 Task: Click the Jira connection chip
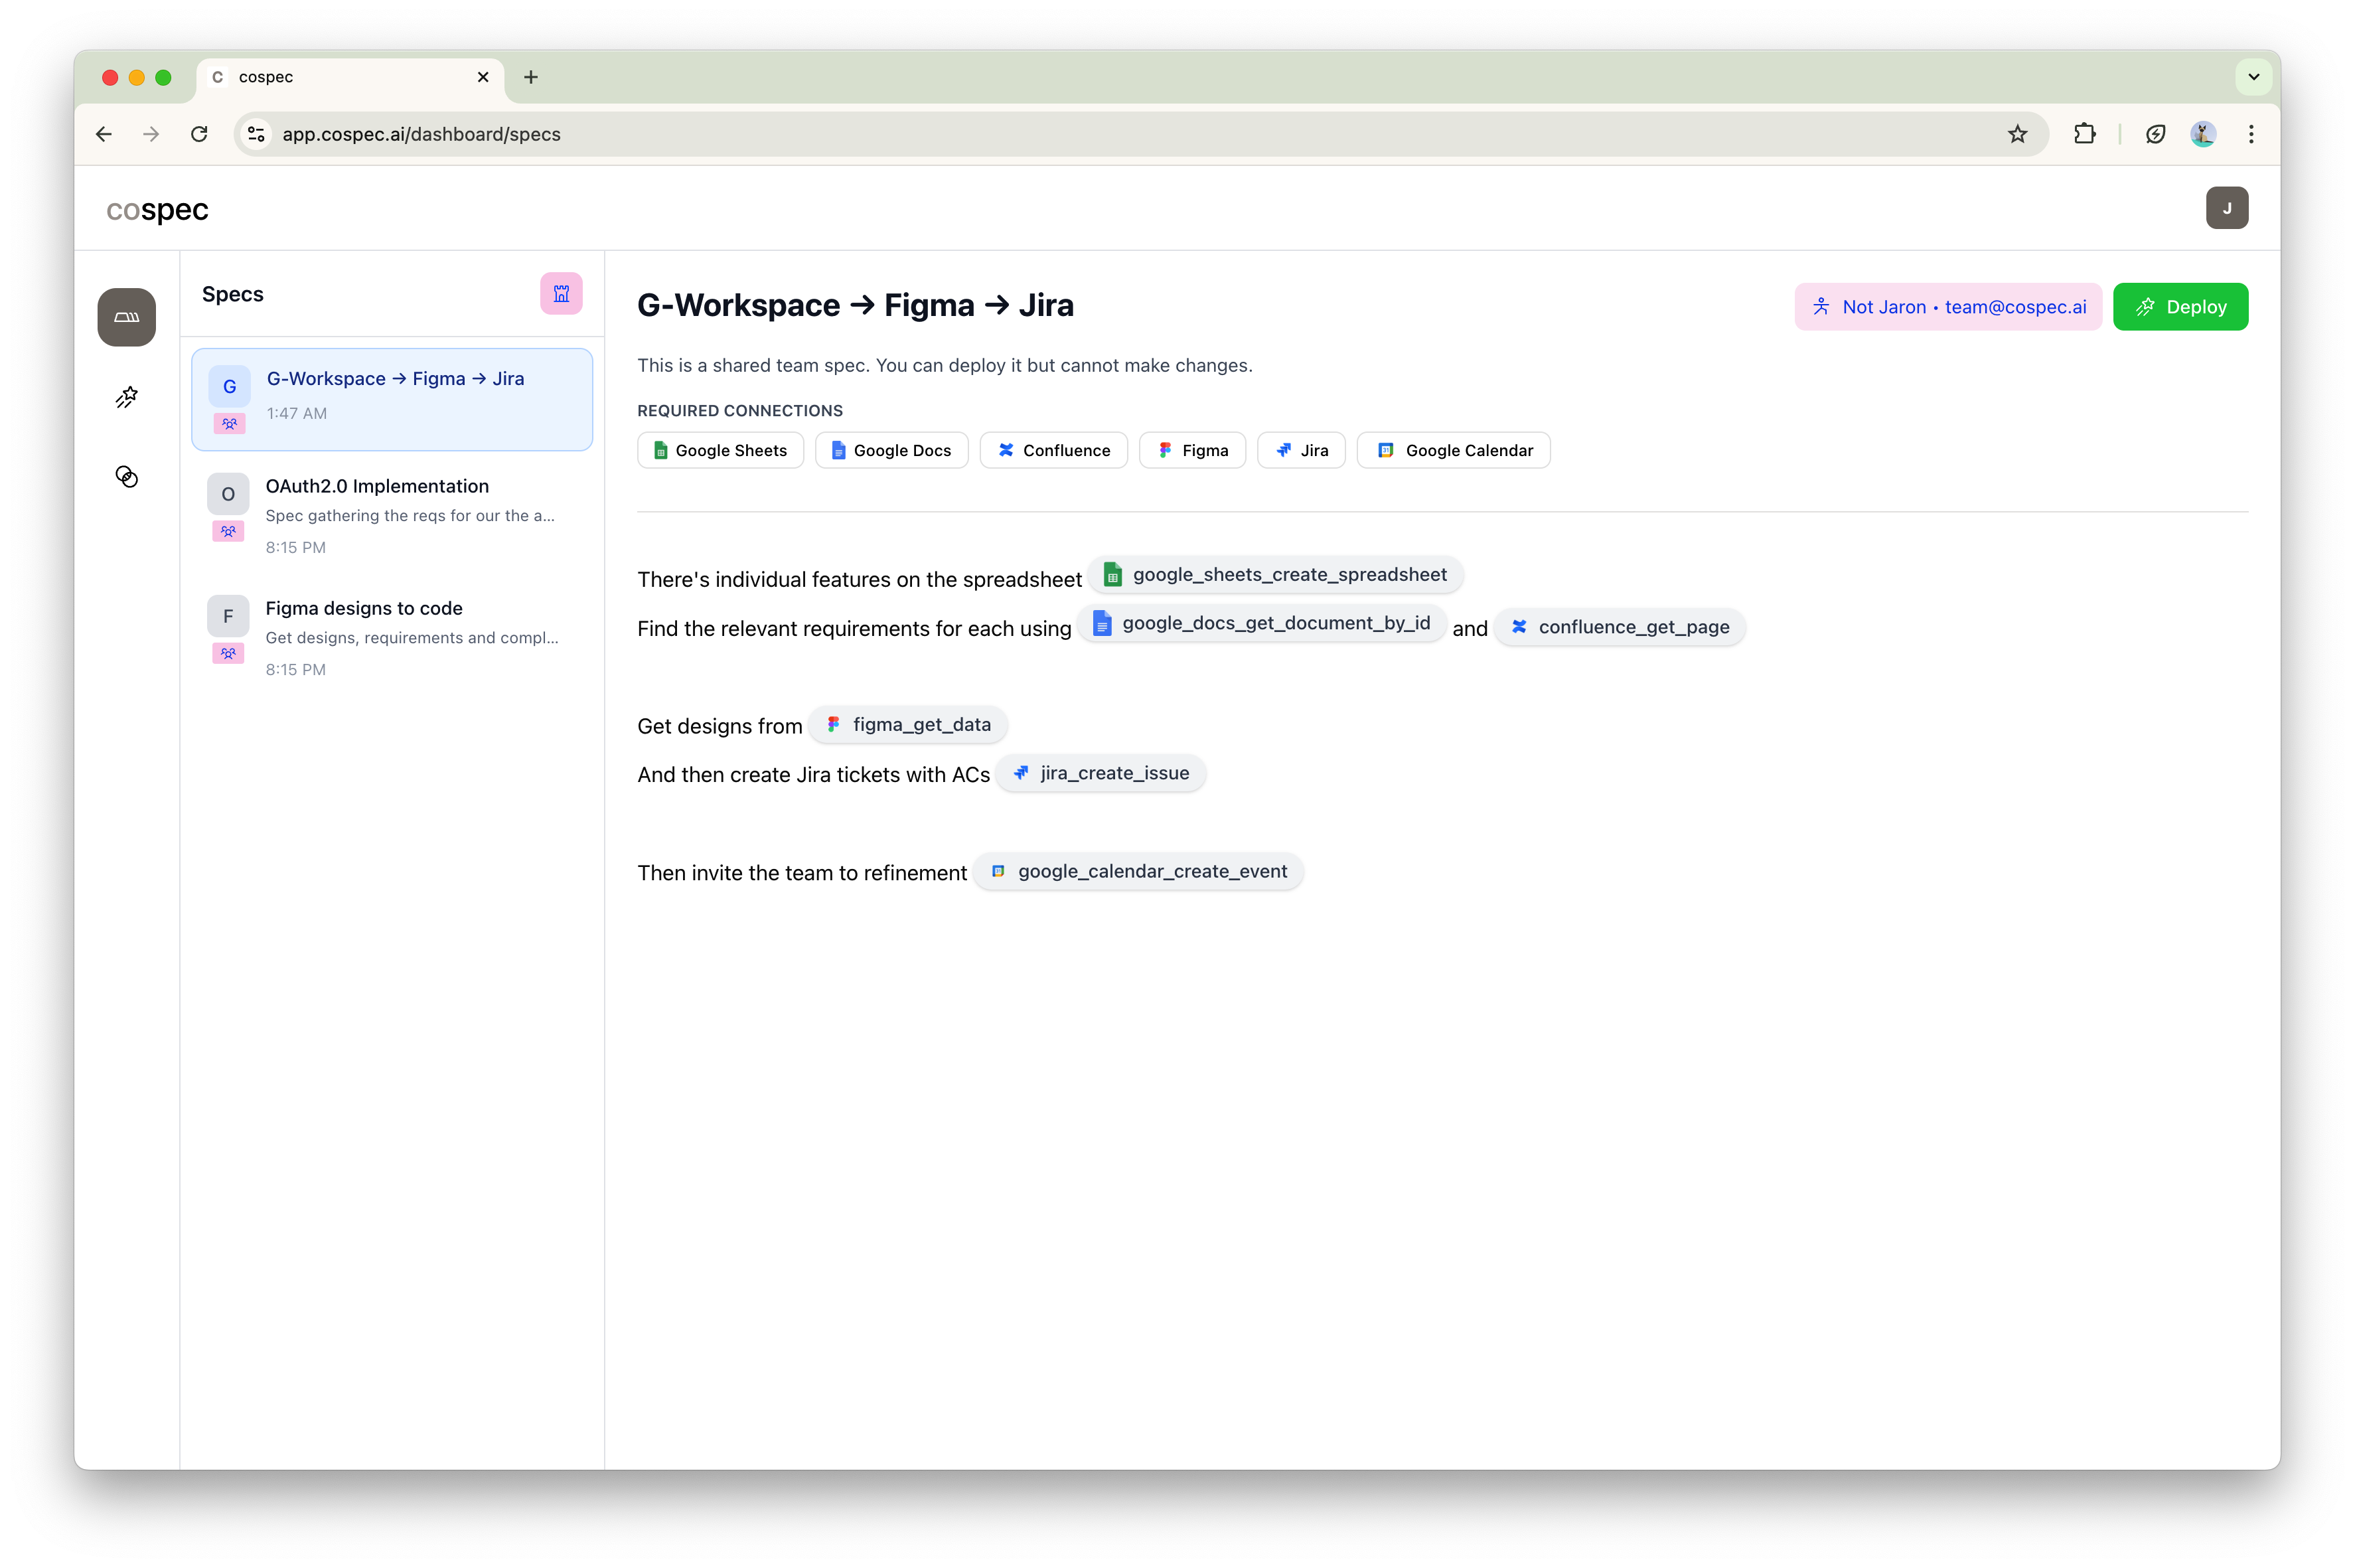pyautogui.click(x=1300, y=450)
